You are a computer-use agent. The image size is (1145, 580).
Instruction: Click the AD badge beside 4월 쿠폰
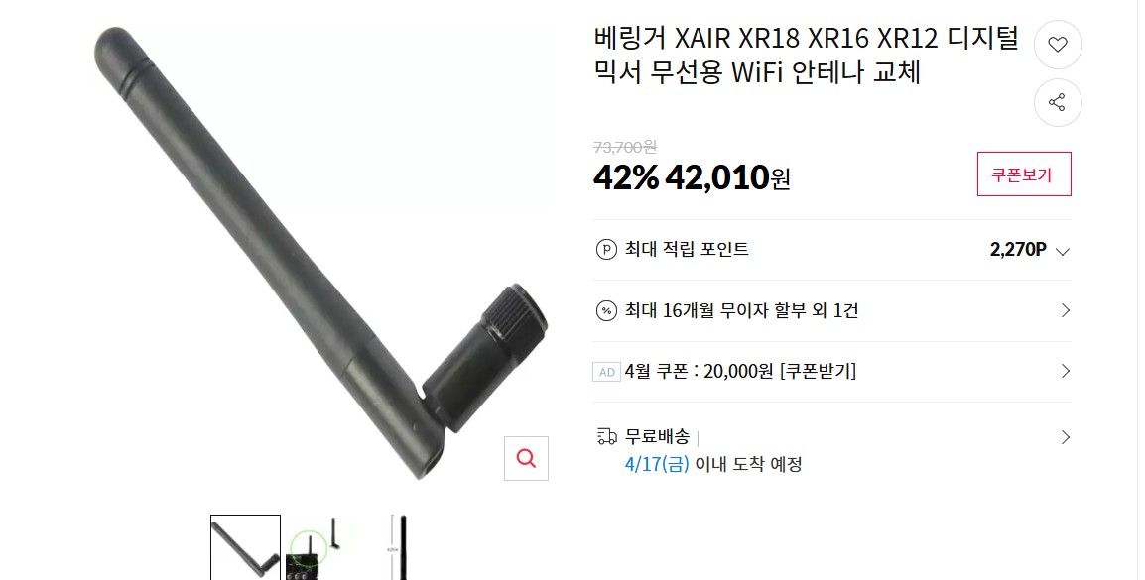(x=607, y=372)
